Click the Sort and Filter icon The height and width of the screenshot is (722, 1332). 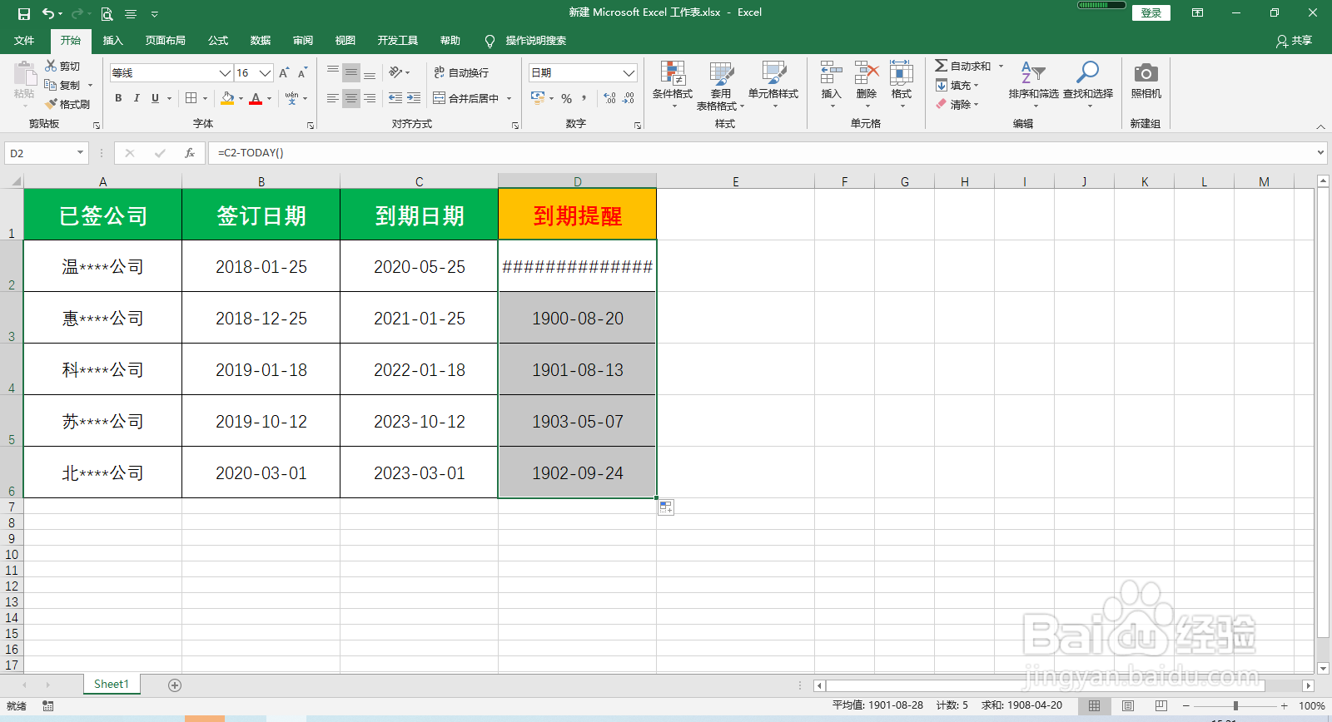(x=1033, y=72)
